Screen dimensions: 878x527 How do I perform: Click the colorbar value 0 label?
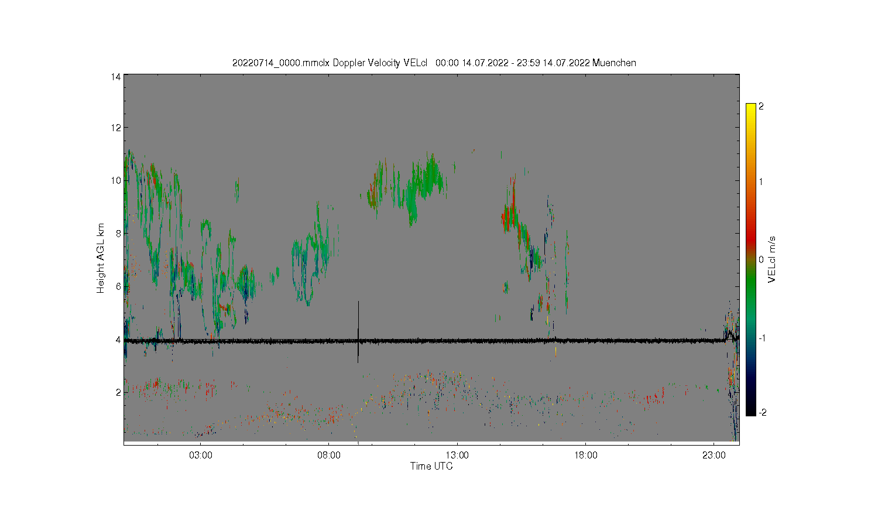point(761,260)
